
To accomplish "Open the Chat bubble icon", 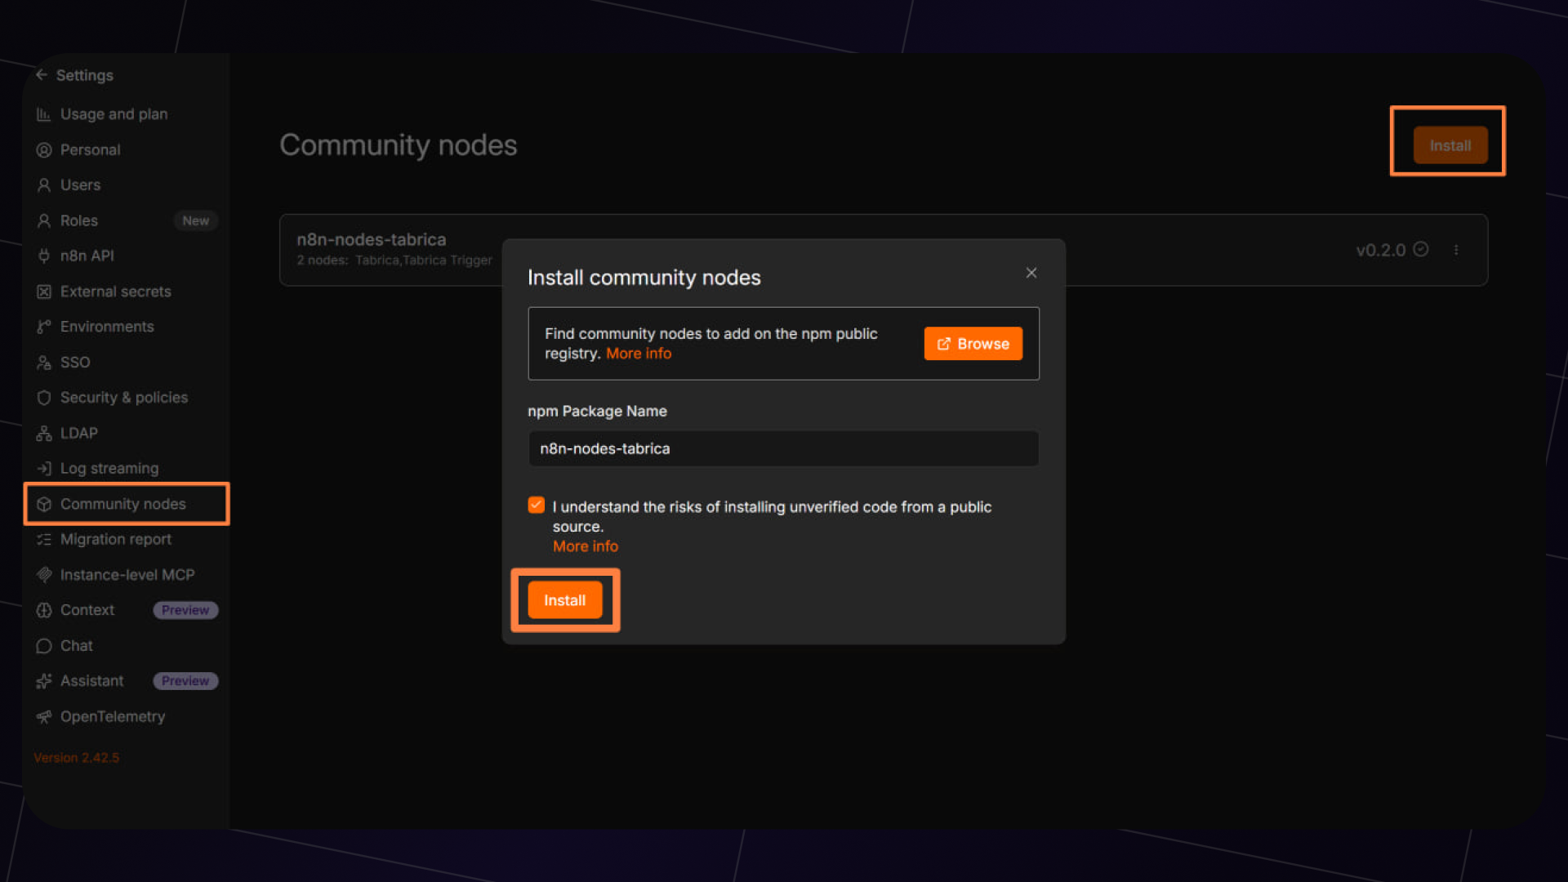I will pos(43,646).
